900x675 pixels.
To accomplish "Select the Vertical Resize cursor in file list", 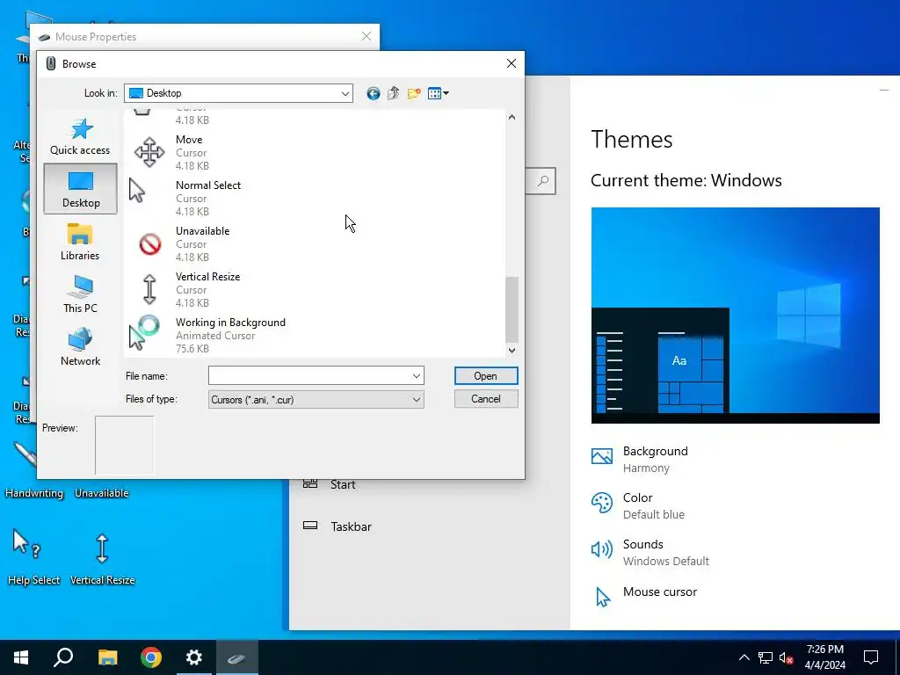I will (x=149, y=289).
